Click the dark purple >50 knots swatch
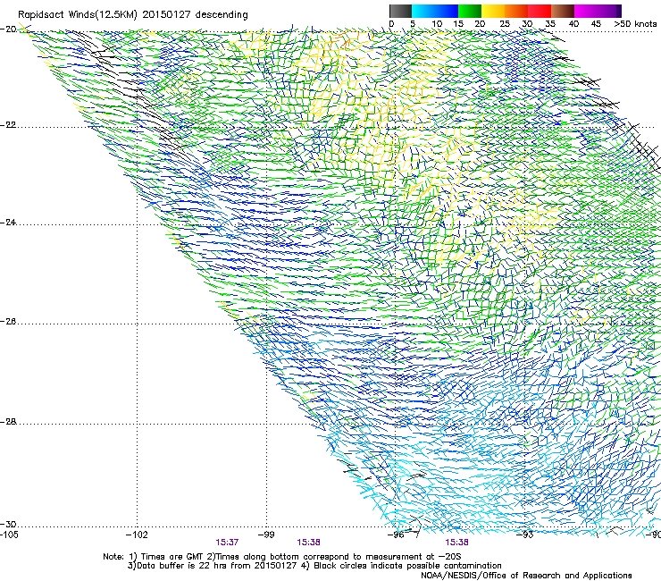This screenshot has width=661, height=581. 619,11
